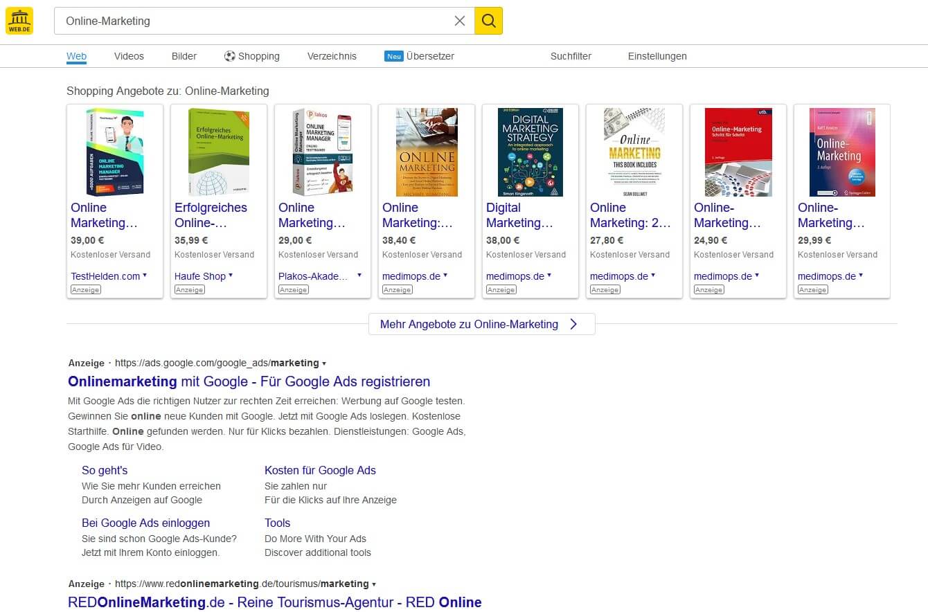This screenshot has height=612, width=928.
Task: Click the Anzeige badge under TestHelden.com
Action: [x=86, y=289]
